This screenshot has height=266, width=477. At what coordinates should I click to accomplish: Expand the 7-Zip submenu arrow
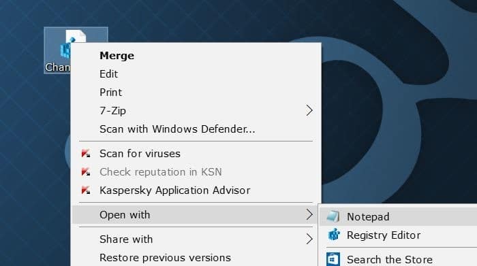[309, 110]
